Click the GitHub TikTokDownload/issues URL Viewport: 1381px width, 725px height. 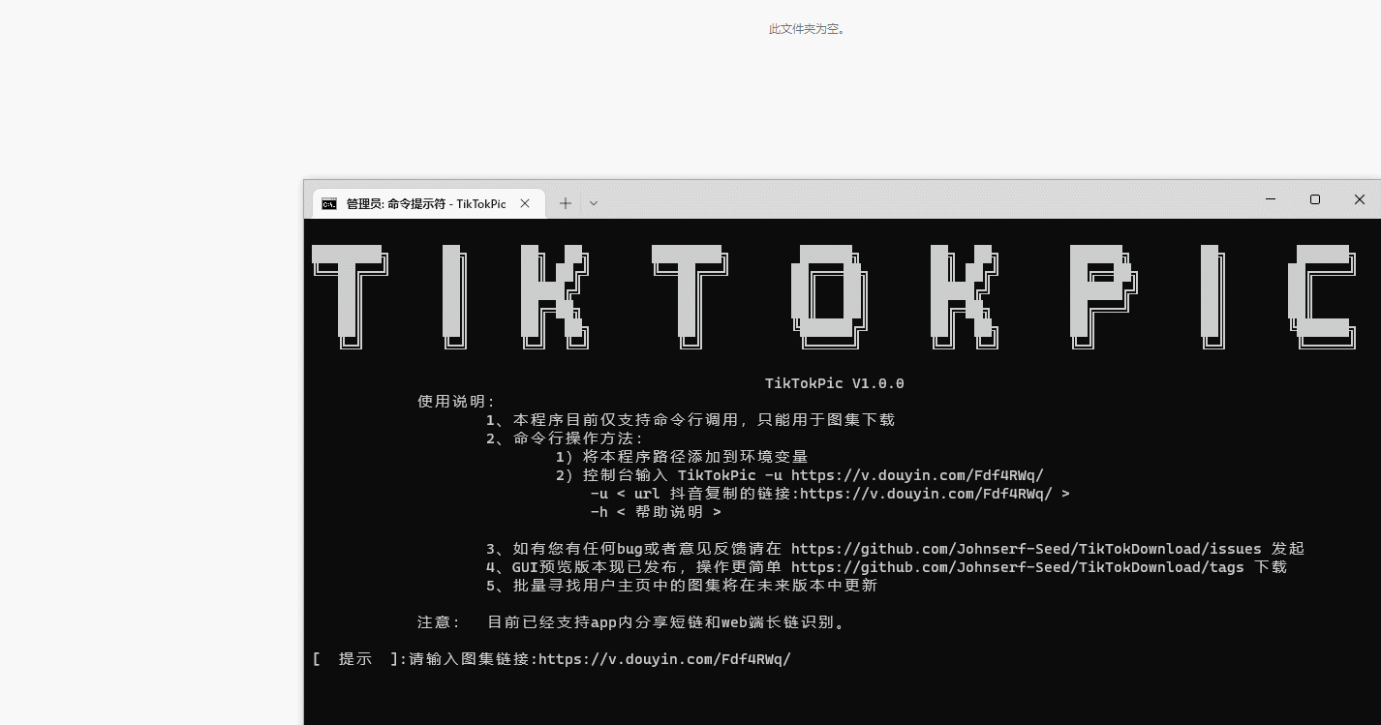tap(1027, 549)
